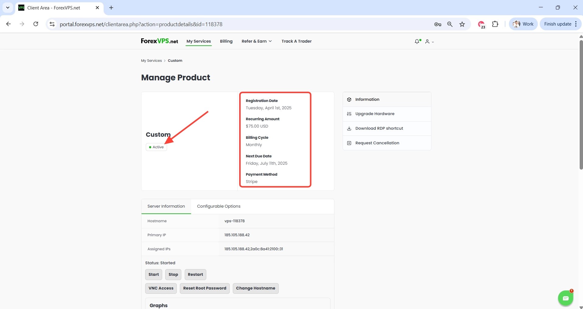
Task: Click the Information cube icon
Action: click(349, 100)
